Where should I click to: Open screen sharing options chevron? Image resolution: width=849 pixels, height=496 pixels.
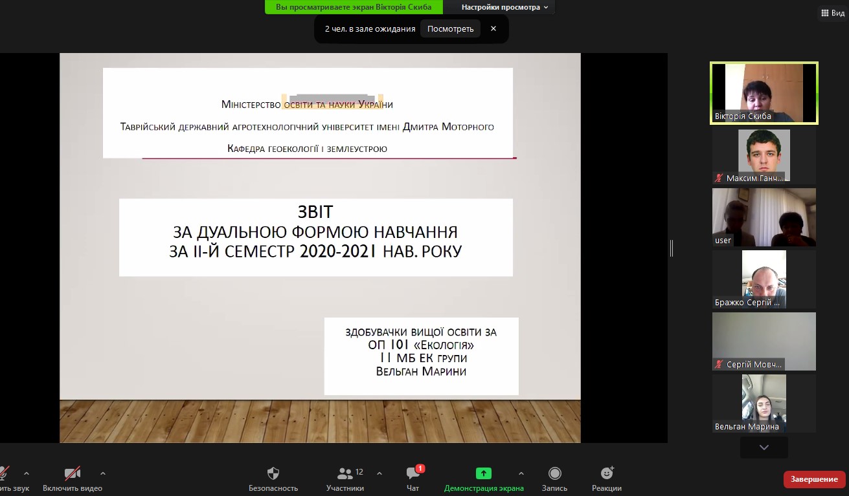coord(521,473)
